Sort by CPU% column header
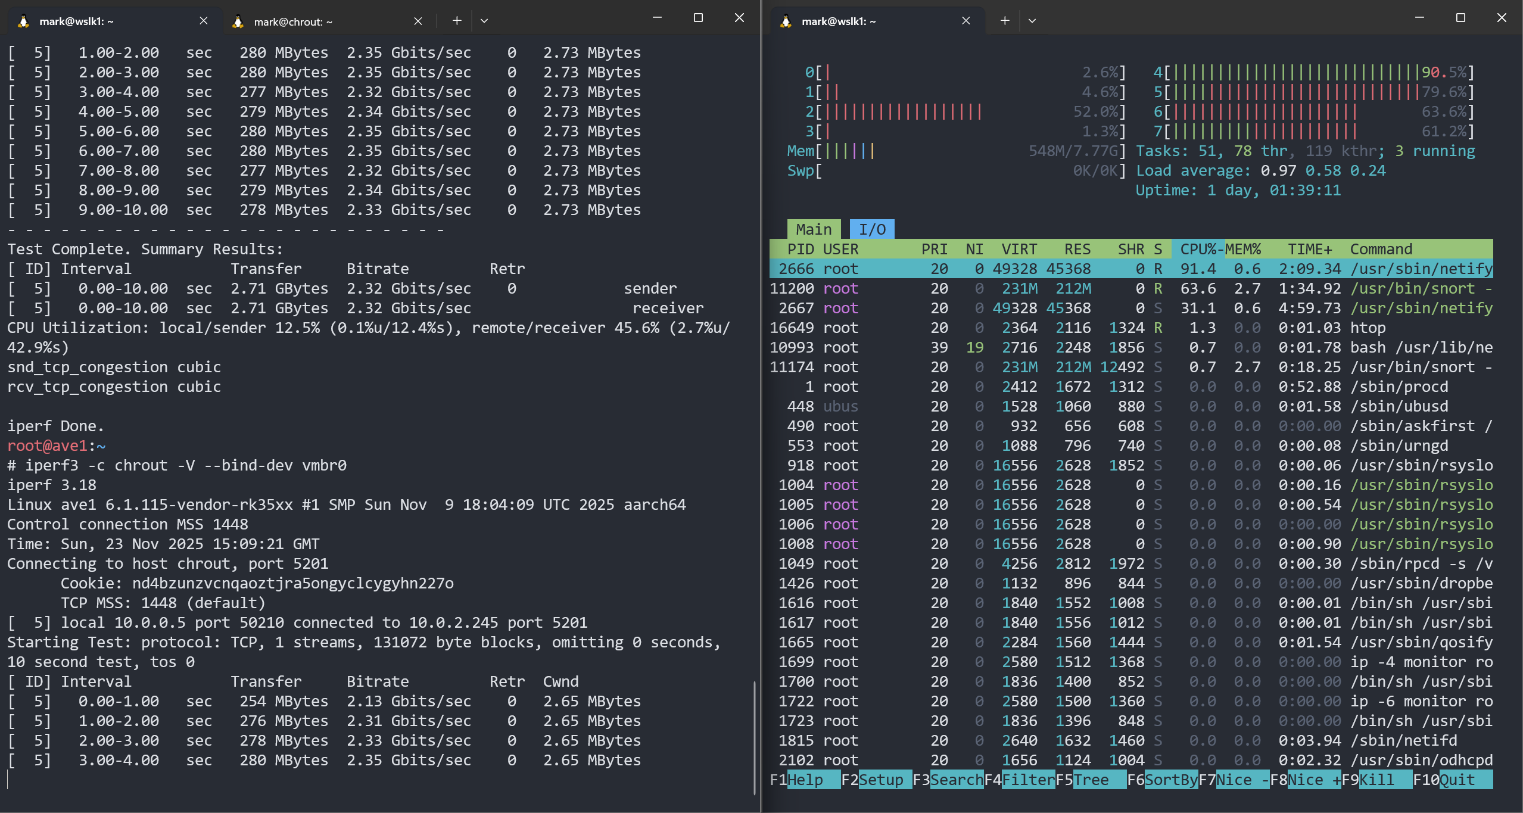1523x813 pixels. [1198, 249]
